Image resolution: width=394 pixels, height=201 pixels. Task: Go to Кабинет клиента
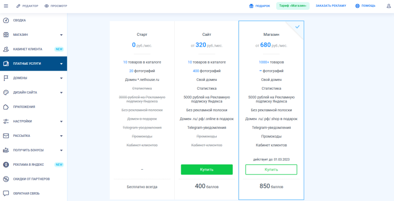pyautogui.click(x=33, y=49)
